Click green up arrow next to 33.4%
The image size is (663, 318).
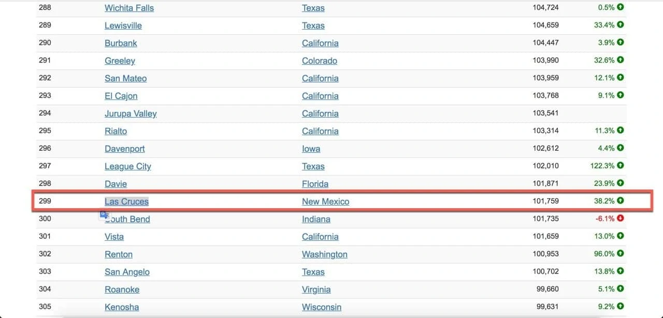[621, 25]
